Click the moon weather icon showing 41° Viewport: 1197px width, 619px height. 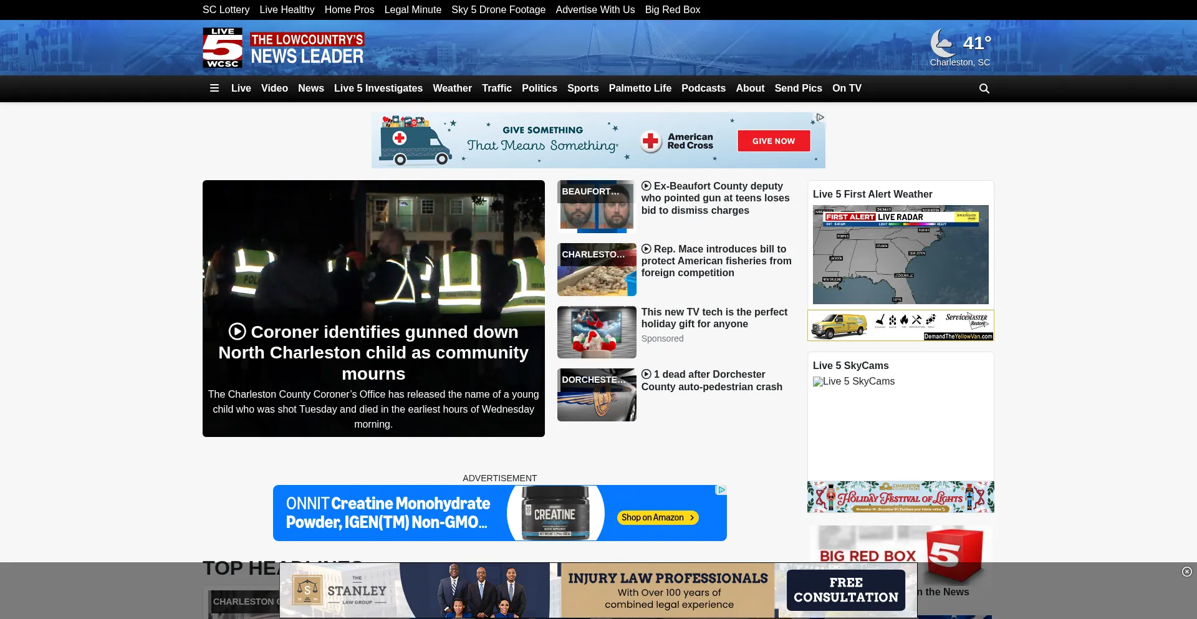click(x=943, y=42)
